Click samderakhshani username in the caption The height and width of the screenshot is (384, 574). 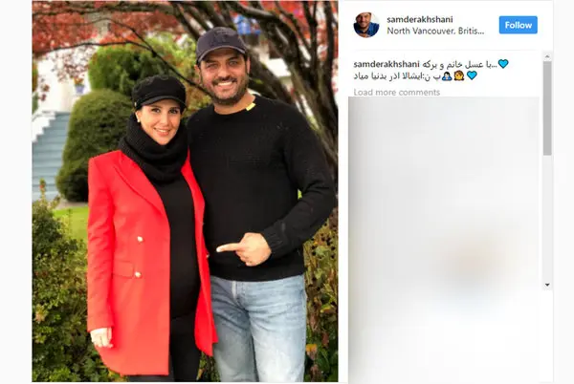(x=386, y=64)
